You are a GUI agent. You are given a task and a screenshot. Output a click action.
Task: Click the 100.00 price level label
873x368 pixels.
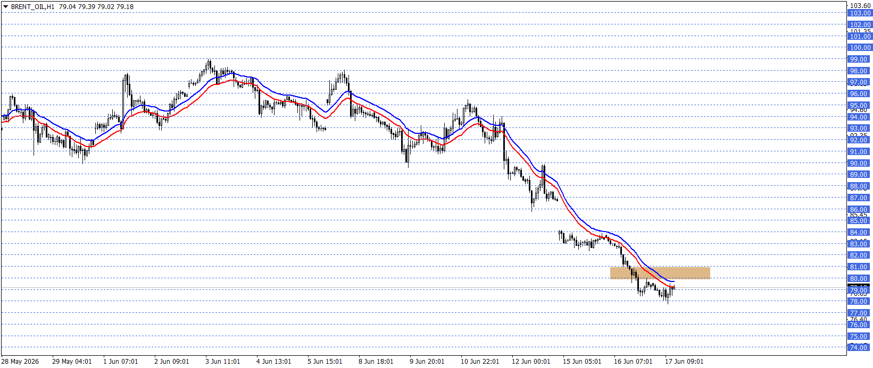860,48
